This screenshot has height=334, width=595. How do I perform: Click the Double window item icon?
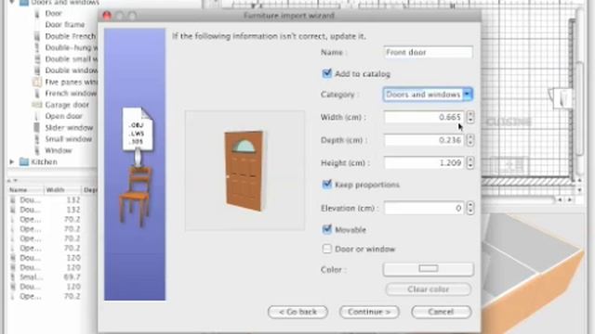37,71
